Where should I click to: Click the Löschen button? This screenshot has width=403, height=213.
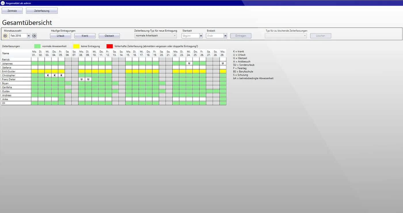click(x=321, y=36)
